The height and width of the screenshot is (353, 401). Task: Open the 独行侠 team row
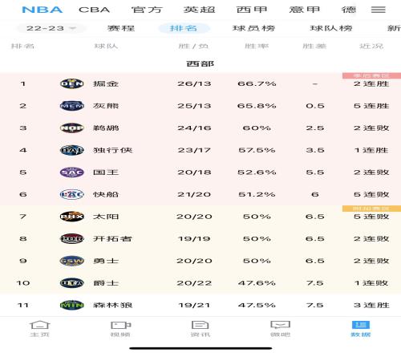point(200,150)
